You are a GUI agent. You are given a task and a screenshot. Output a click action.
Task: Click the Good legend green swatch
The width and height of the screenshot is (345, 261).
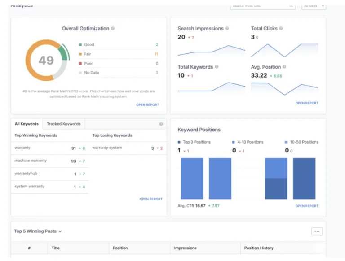80,45
